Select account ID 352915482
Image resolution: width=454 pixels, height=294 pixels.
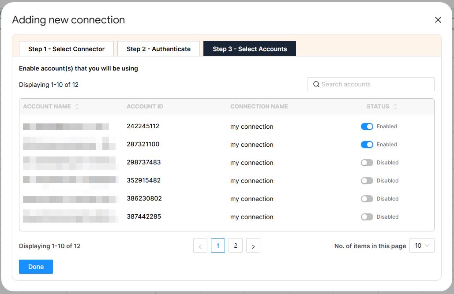point(144,180)
